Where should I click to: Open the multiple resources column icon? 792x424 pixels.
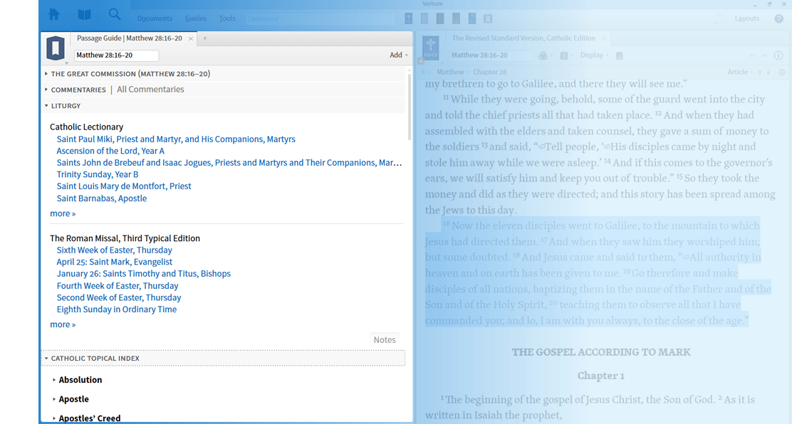(x=564, y=55)
